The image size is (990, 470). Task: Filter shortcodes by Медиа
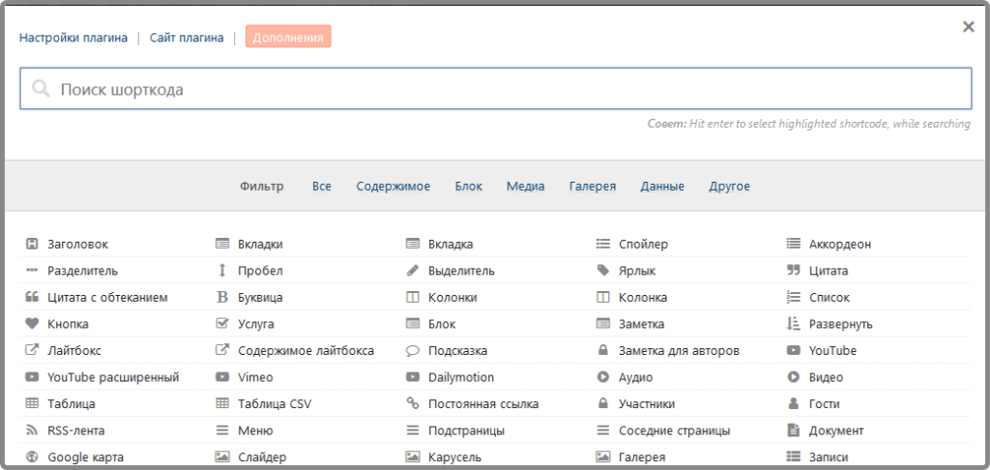pos(525,187)
